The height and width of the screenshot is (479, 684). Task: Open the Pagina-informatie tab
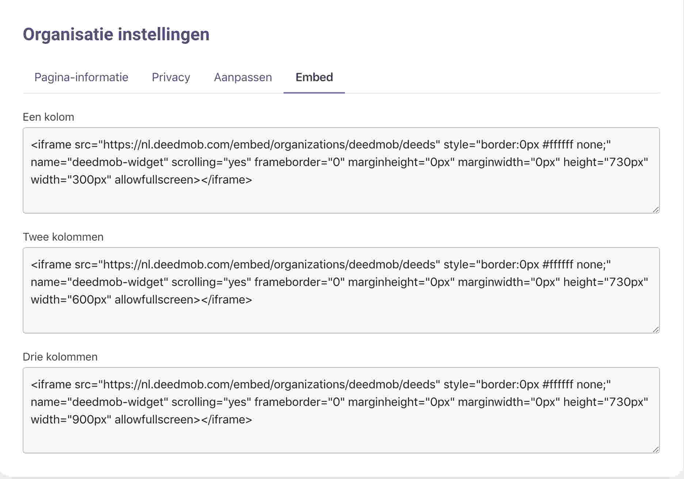click(81, 77)
